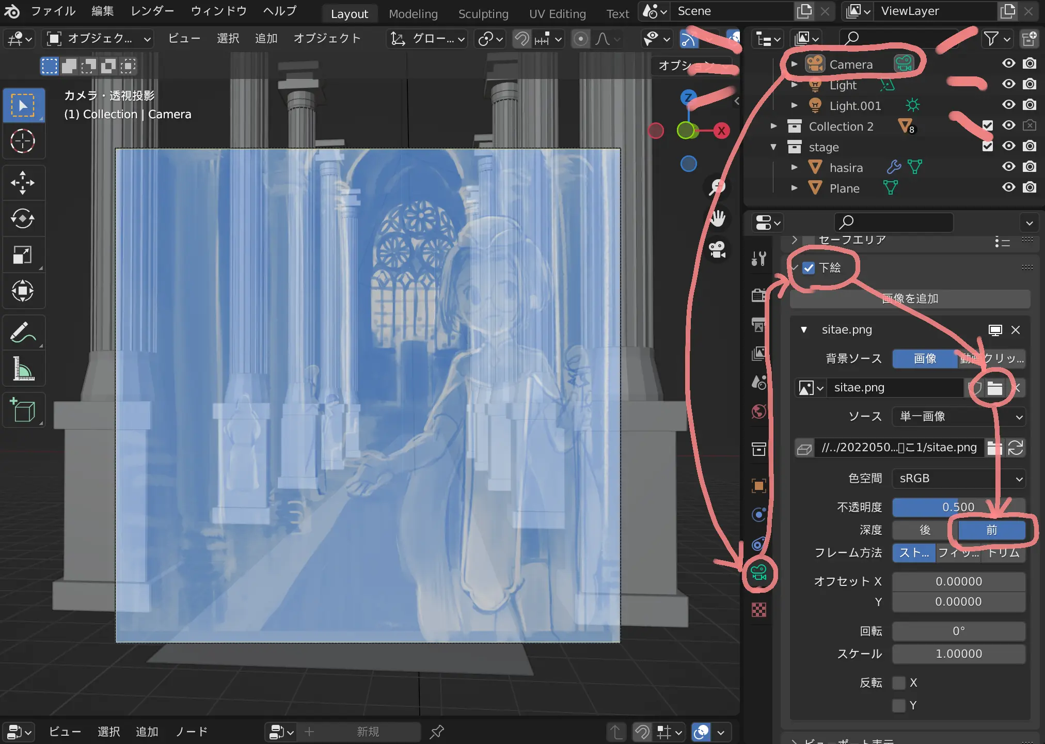Select トリム frame method
Image resolution: width=1045 pixels, height=744 pixels.
pos(1003,553)
